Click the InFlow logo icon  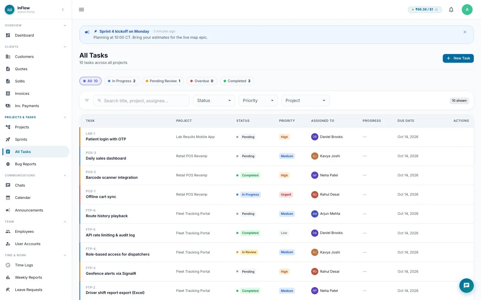point(10,10)
